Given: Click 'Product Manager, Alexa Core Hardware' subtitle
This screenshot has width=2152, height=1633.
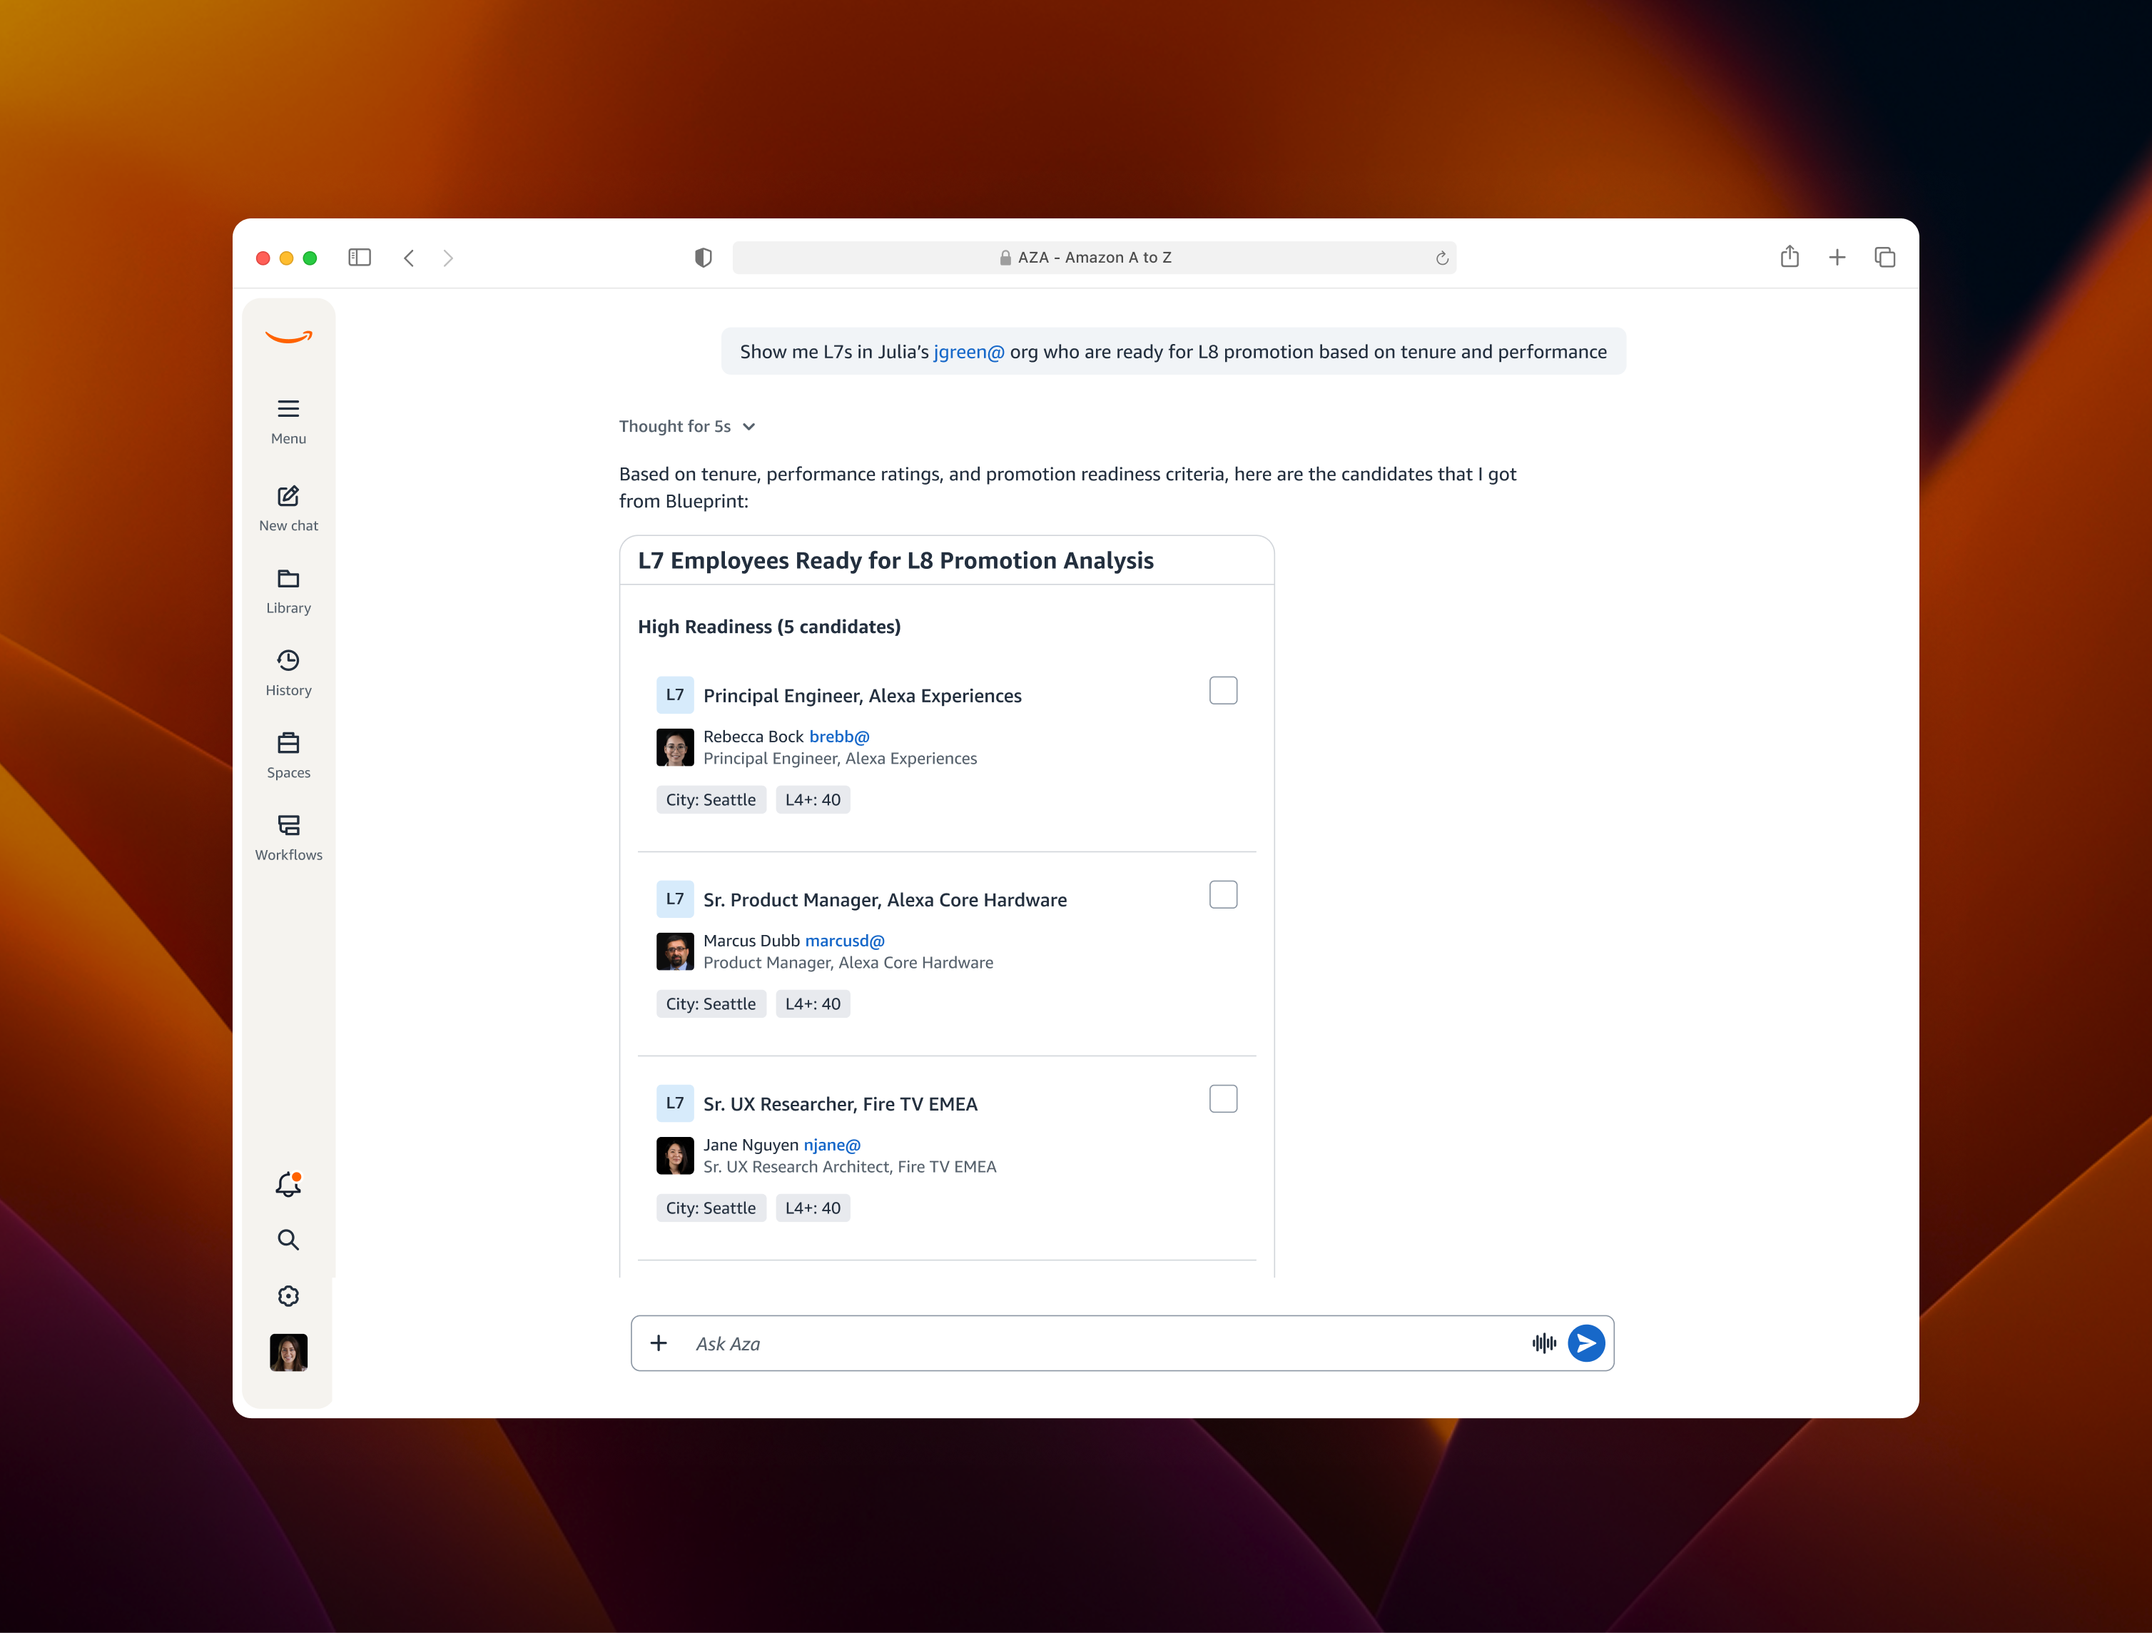Looking at the screenshot, I should [x=848, y=963].
